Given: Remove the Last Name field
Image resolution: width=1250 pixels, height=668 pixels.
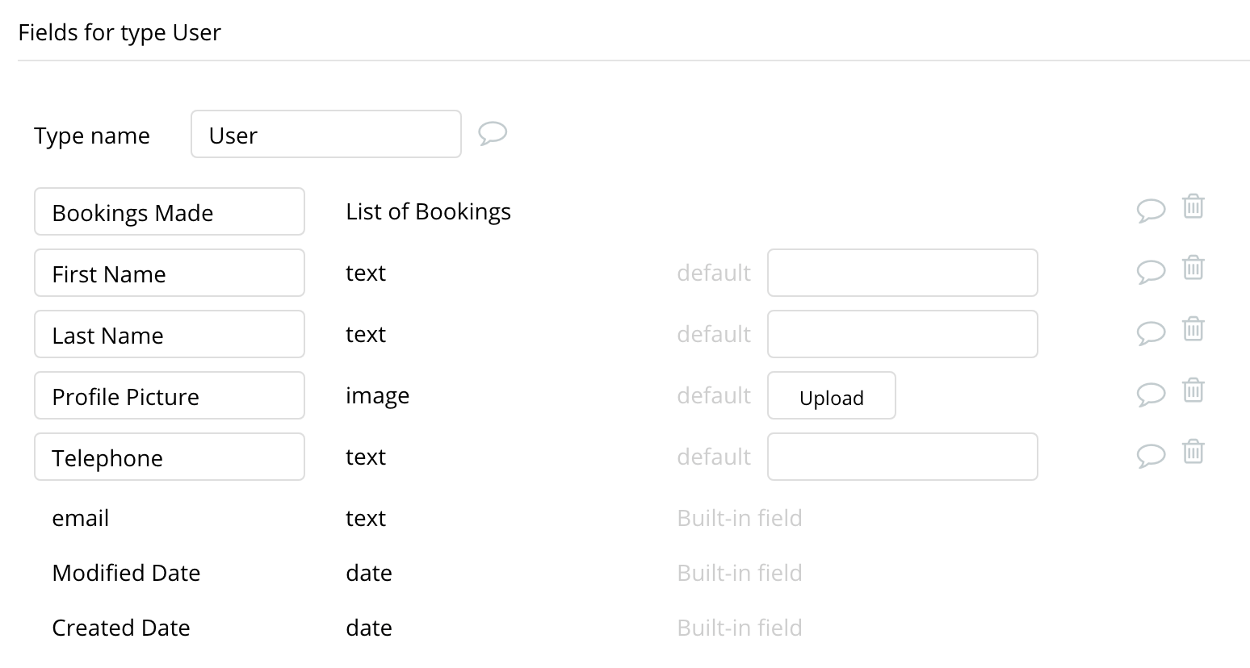Looking at the screenshot, I should 1194,329.
